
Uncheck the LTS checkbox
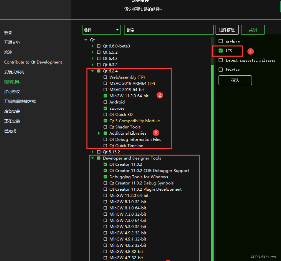[x=221, y=51]
